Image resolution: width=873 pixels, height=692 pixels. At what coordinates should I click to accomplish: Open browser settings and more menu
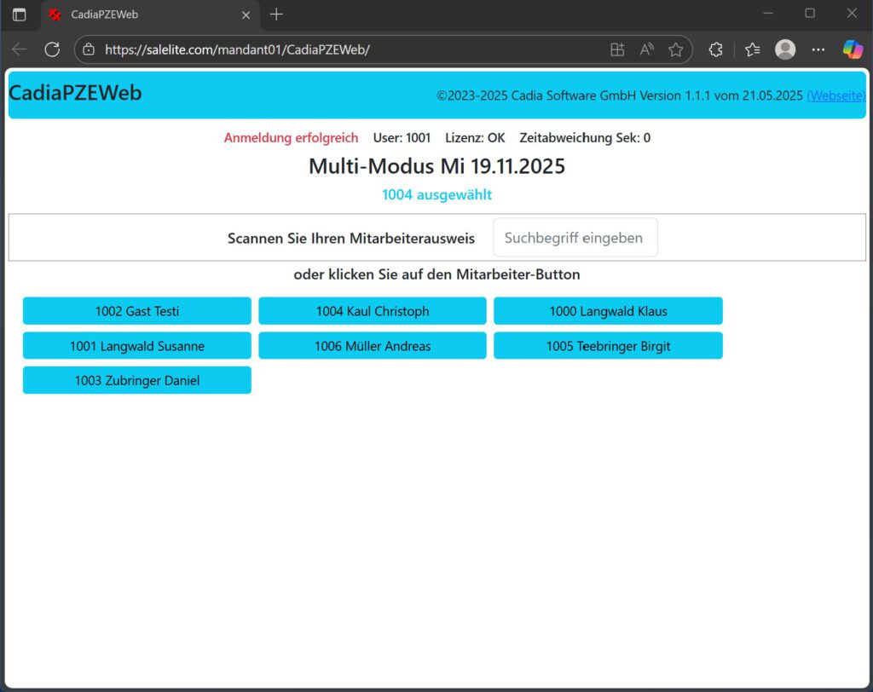(x=818, y=49)
